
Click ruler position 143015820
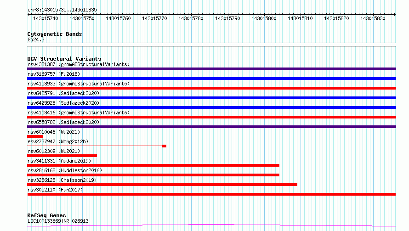(x=336, y=18)
